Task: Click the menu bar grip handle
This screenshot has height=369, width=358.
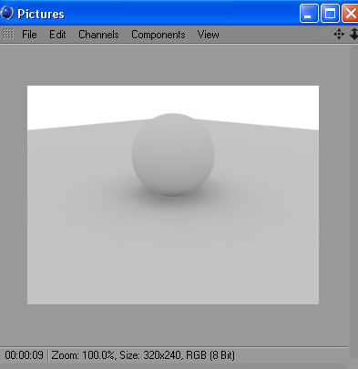Action: point(8,34)
